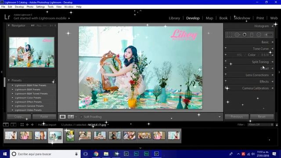Click the Reset button
This screenshot has height=158, width=281.
coord(262,117)
